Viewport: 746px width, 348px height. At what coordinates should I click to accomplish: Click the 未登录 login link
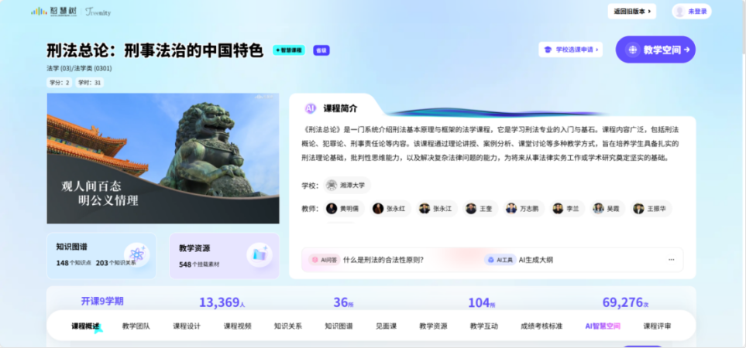point(697,12)
